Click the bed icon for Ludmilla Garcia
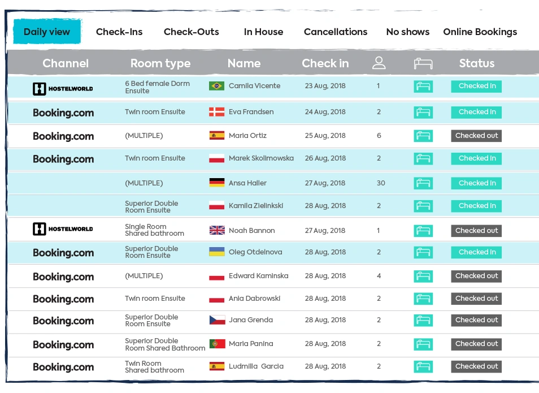Screen dimensions: 539x393 click(x=423, y=366)
